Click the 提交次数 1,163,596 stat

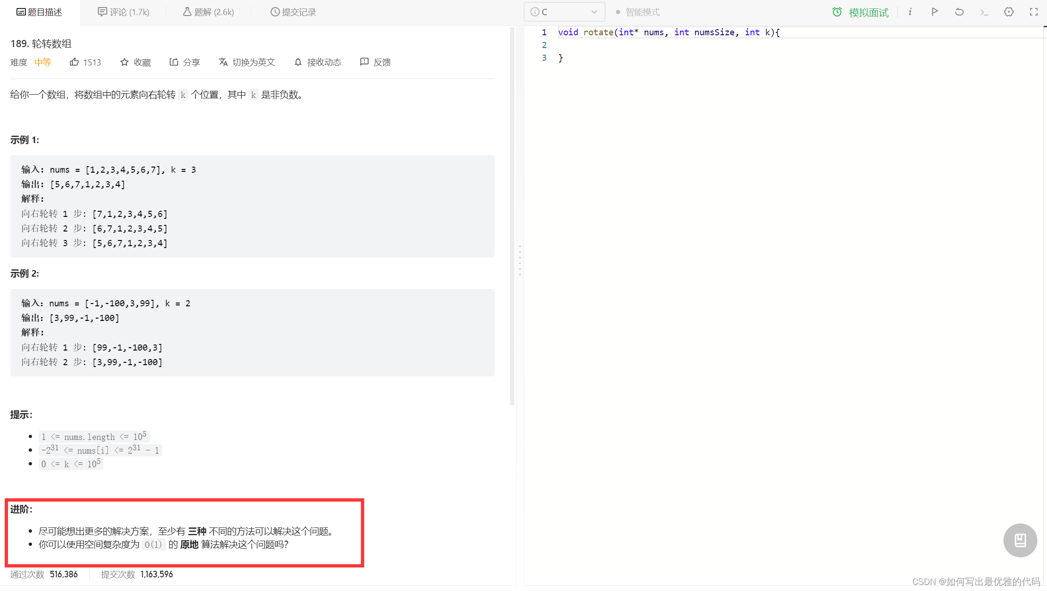pos(137,574)
